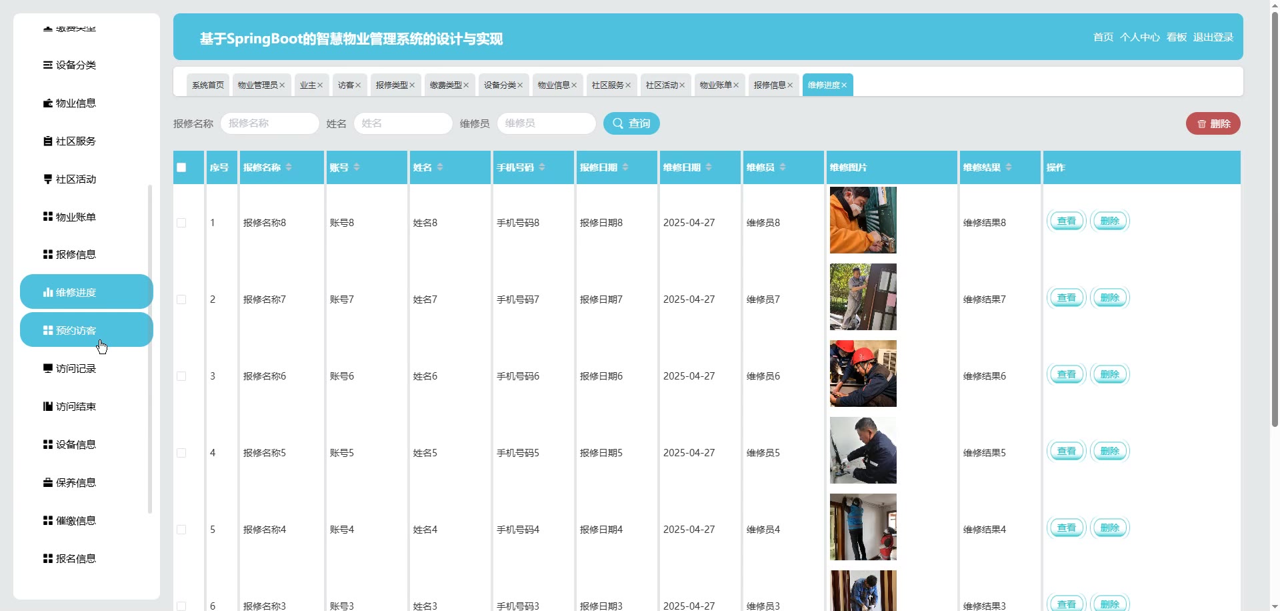Sort table by 维修日期 column arrows
Image resolution: width=1280 pixels, height=611 pixels.
point(709,167)
